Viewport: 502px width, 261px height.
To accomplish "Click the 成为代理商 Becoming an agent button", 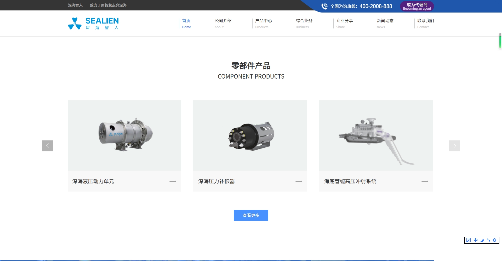I will [x=417, y=6].
